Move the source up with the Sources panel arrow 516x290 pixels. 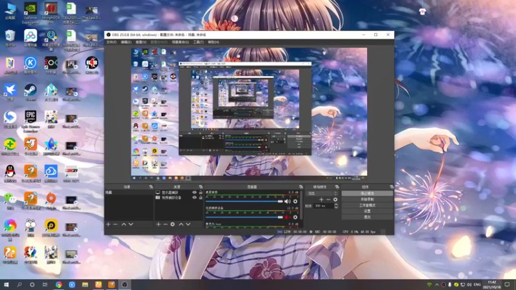point(181,224)
